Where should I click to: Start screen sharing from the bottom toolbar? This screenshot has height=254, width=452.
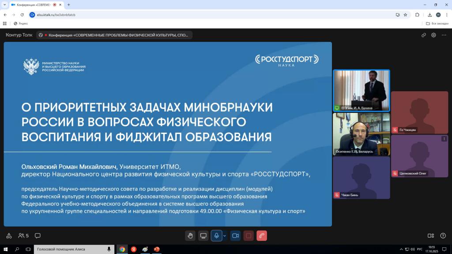click(x=203, y=235)
